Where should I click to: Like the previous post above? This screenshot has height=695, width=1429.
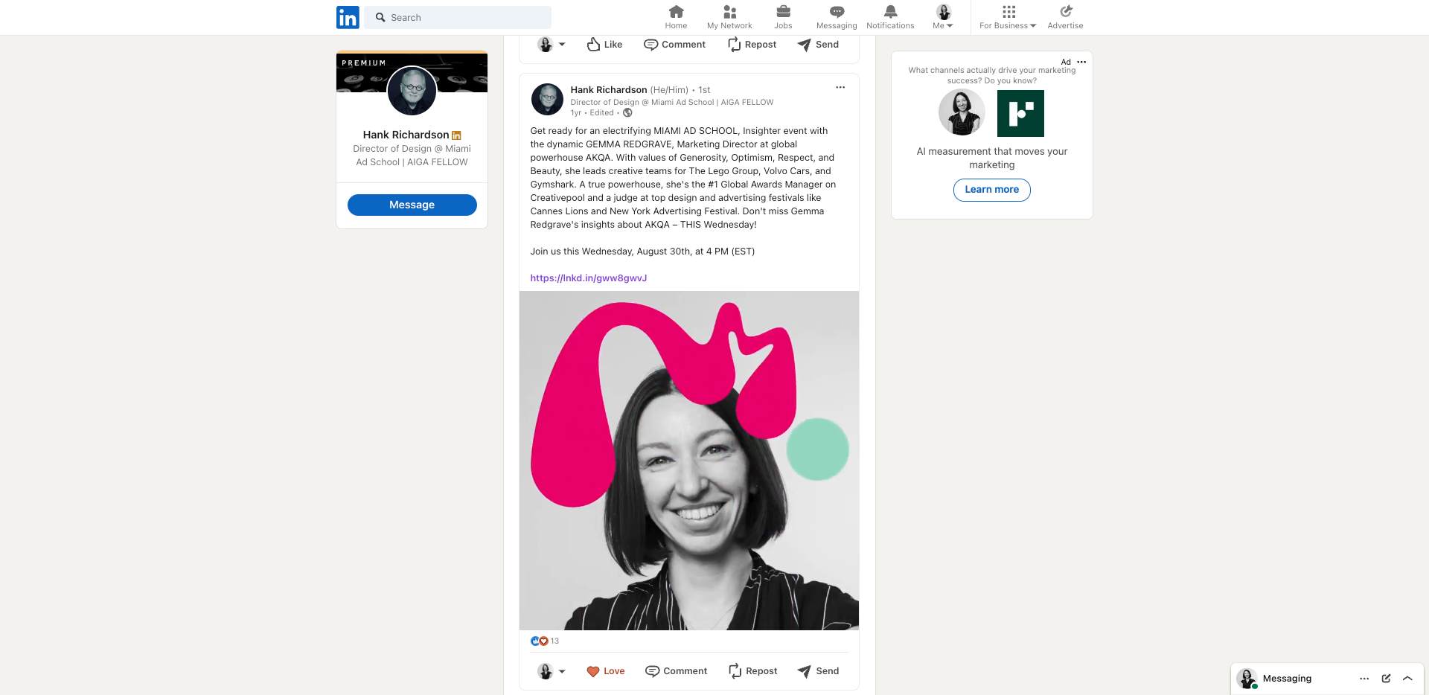pos(604,45)
